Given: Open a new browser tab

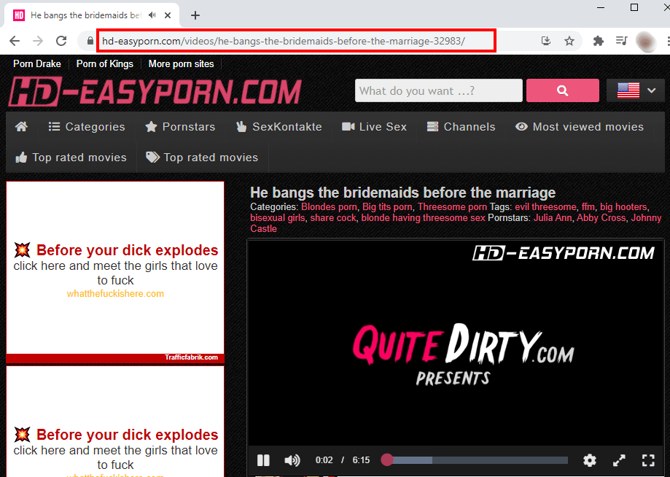Looking at the screenshot, I should (195, 15).
